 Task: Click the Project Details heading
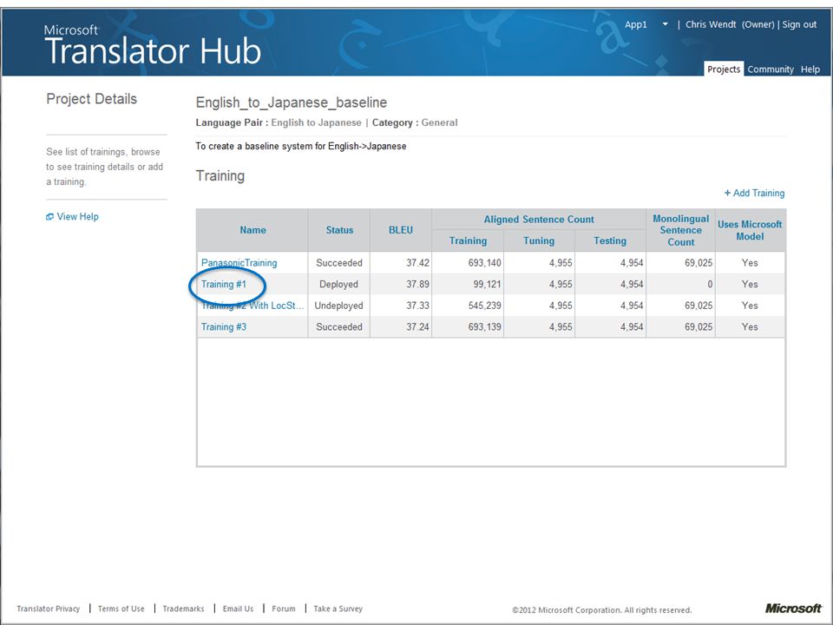pyautogui.click(x=91, y=99)
